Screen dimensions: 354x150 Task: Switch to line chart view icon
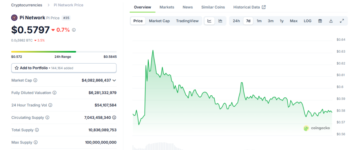[x=209, y=21]
